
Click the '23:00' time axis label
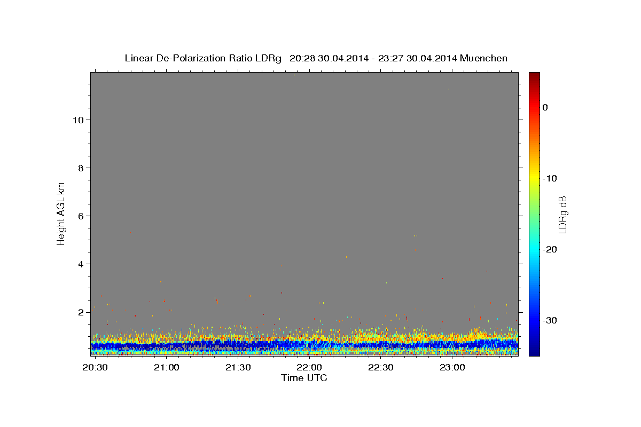[452, 368]
